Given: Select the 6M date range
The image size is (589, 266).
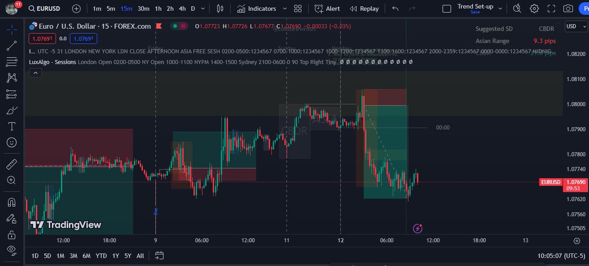Looking at the screenshot, I should (86, 255).
